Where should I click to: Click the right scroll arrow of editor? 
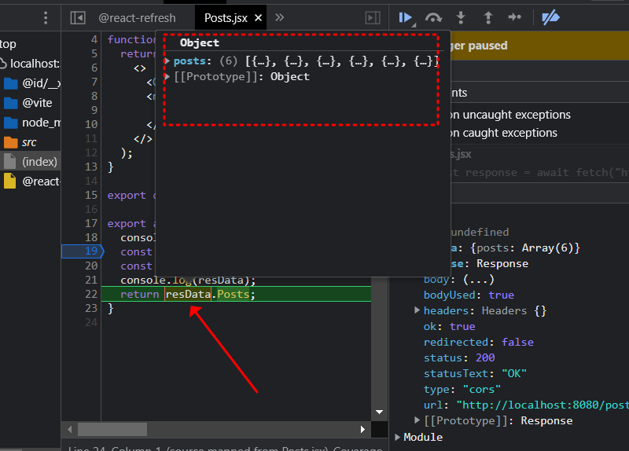[362, 429]
